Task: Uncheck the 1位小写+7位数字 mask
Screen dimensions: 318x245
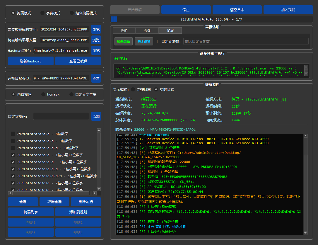Action: tap(13, 155)
